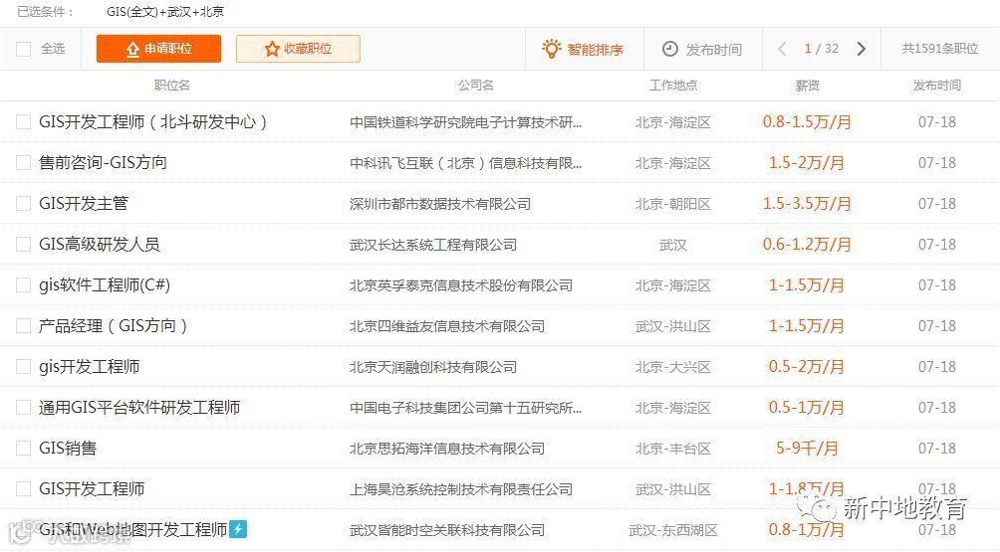Go to the previous results page arrow
The height and width of the screenshot is (552, 1000).
click(782, 49)
